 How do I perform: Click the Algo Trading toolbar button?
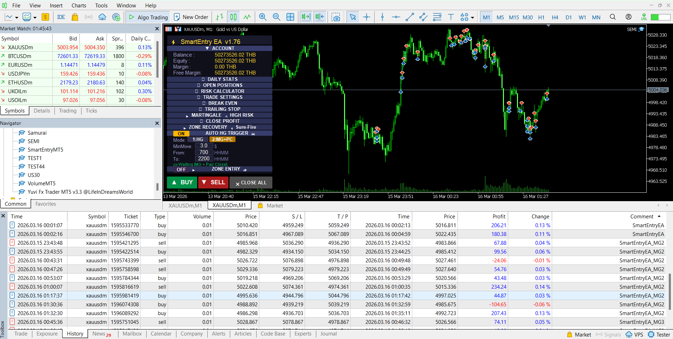[148, 17]
